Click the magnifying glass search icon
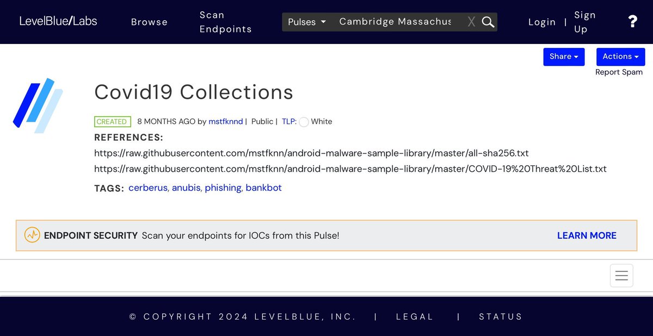Screen dimensions: 653x336 coord(488,22)
